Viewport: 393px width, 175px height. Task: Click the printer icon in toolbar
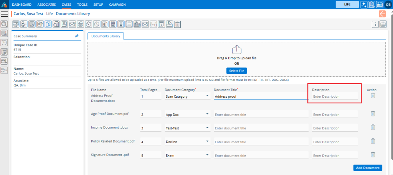pyautogui.click(x=80, y=24)
